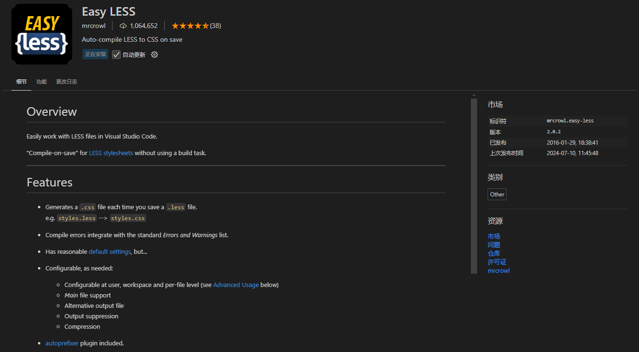Open the 许可证 resource link
Screen dimensions: 639x352
pyautogui.click(x=497, y=262)
